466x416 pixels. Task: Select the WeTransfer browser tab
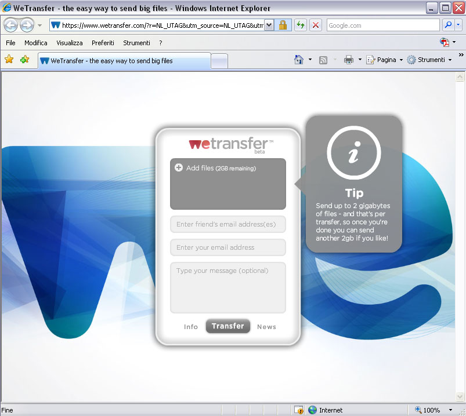pos(124,61)
